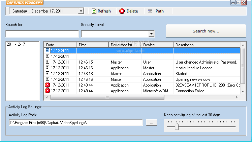Image resolution: width=252 pixels, height=142 pixels.
Task: Click 'Started' description cell
Action: click(181, 74)
